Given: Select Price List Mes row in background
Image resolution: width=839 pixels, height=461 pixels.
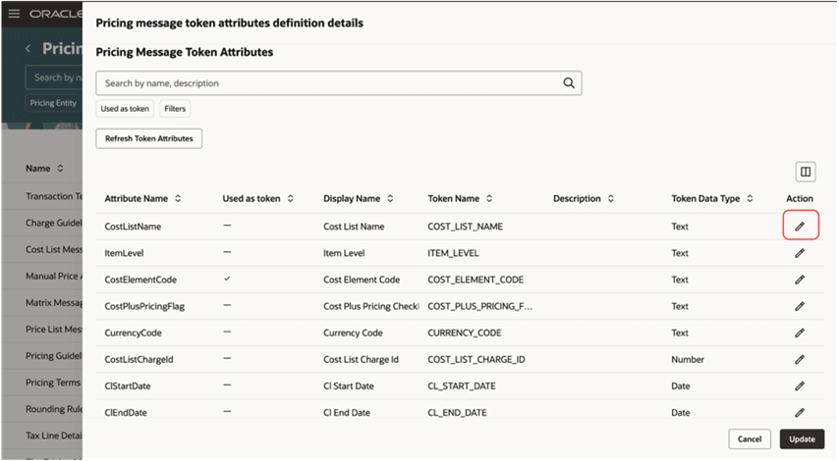Looking at the screenshot, I should [x=53, y=329].
